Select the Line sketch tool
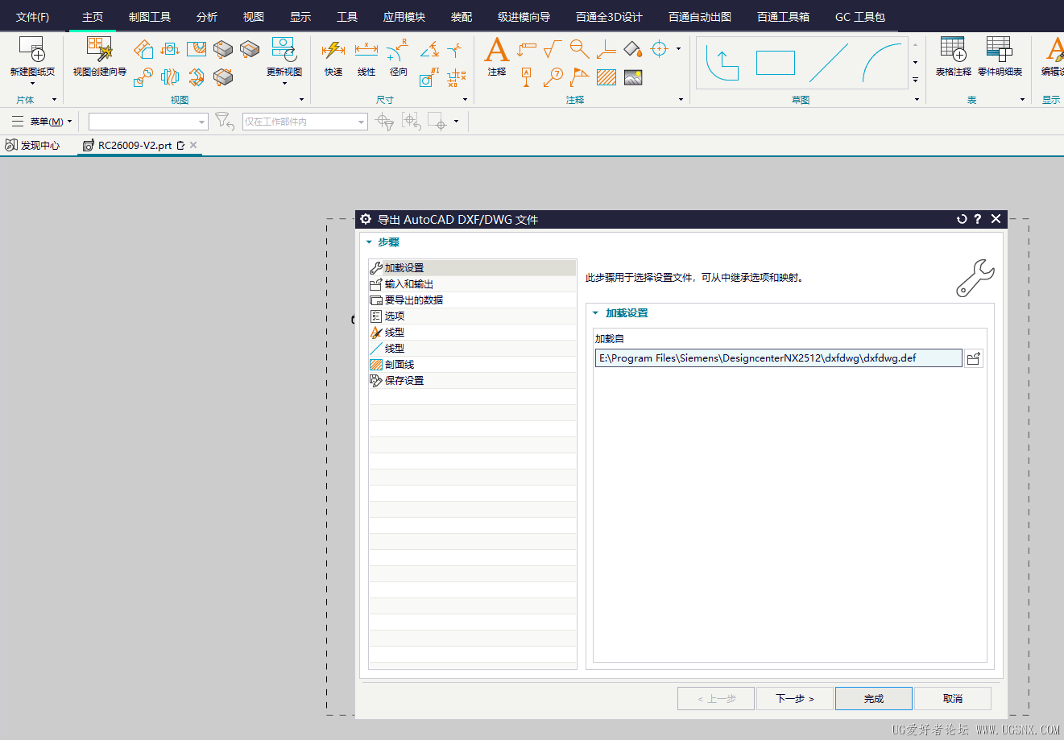The image size is (1064, 740). 829,63
